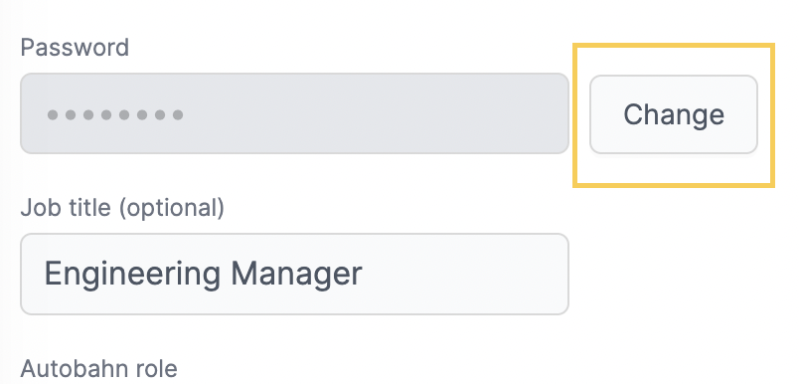Image resolution: width=799 pixels, height=384 pixels.
Task: Click the Job title (optional) label
Action: point(122,208)
